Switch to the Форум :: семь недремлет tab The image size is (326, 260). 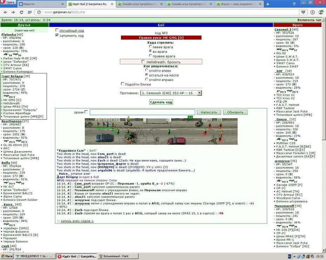pos(239,4)
